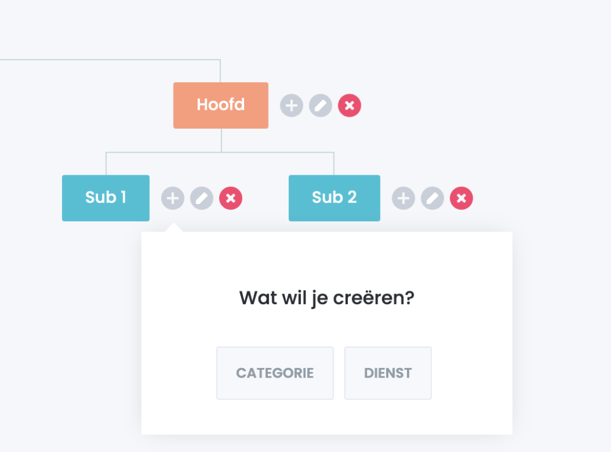Screen dimensions: 611x452
Task: Remove Sub 1 with the red X icon
Action: point(231,198)
